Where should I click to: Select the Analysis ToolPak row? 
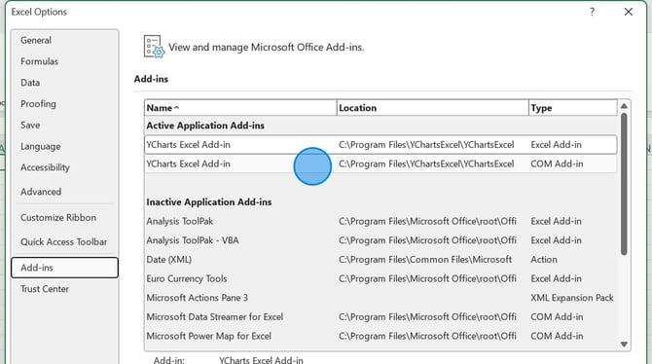pyautogui.click(x=380, y=221)
